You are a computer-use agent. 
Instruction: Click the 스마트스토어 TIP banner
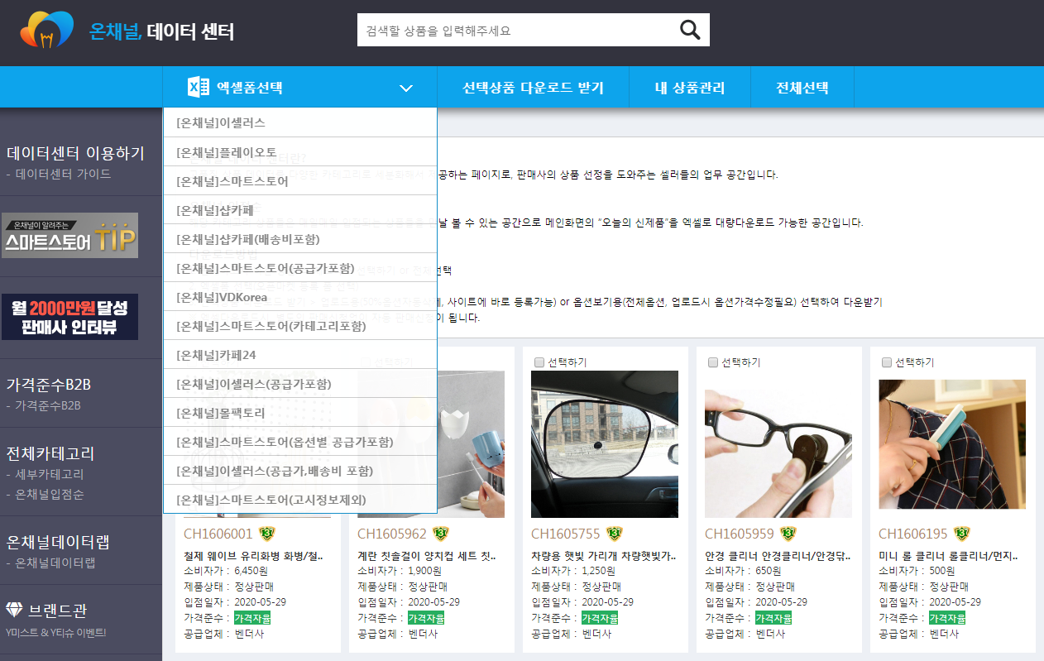point(69,236)
